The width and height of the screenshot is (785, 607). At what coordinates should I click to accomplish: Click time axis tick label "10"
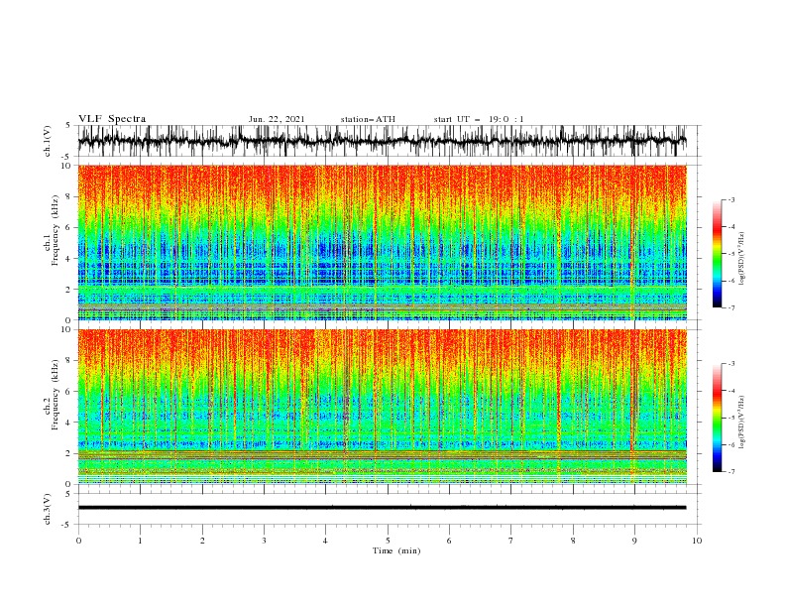(697, 541)
